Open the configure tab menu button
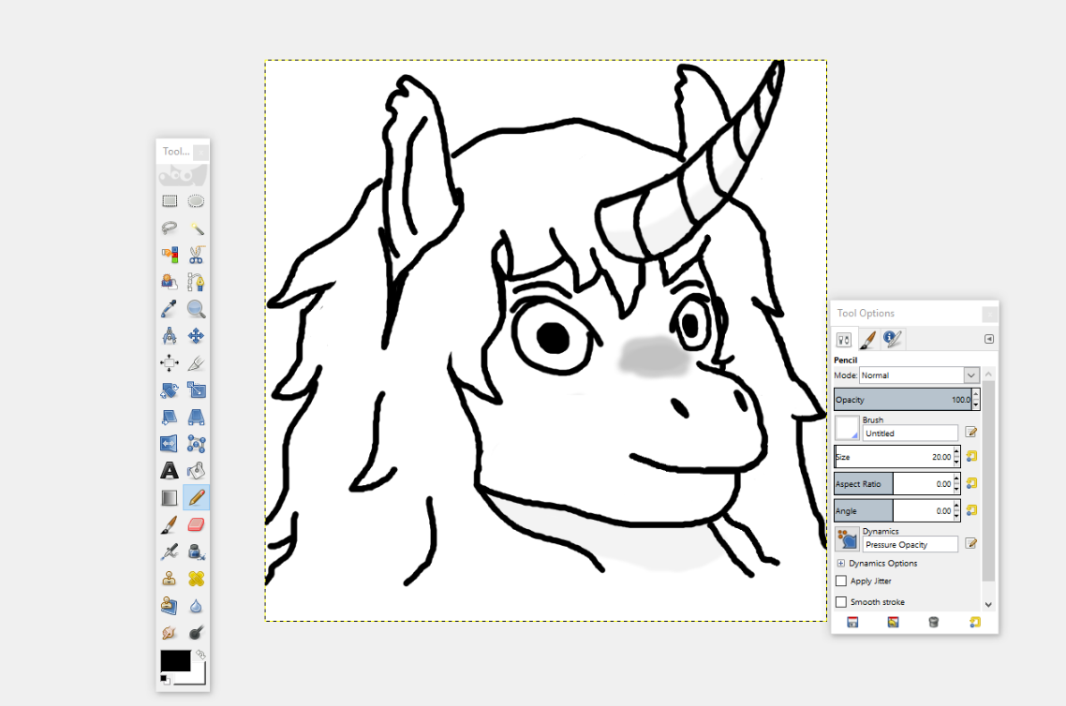Viewport: 1066px width, 706px height. coord(989,339)
